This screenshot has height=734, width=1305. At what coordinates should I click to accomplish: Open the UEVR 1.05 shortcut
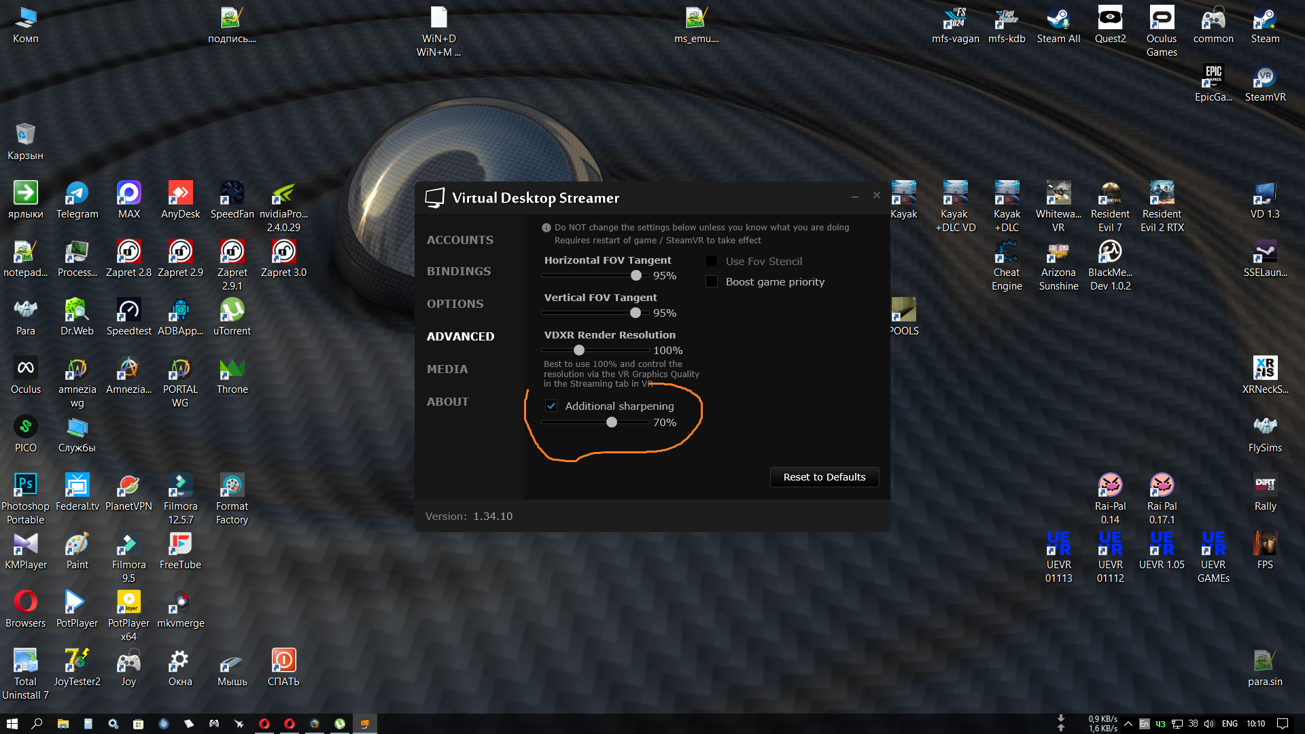point(1162,544)
